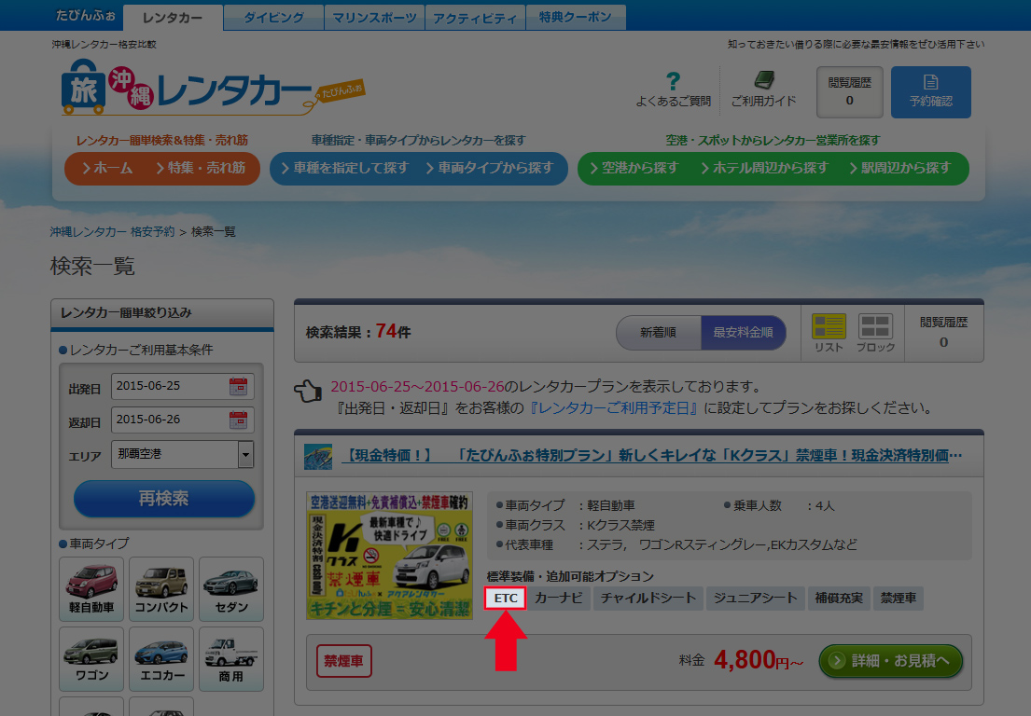Open 駅周辺から探す navigation item

coord(900,168)
